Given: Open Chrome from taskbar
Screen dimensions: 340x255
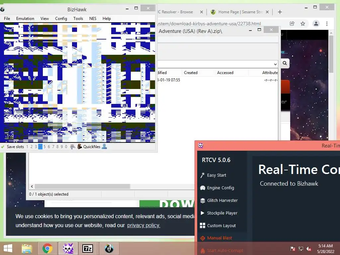Looking at the screenshot, I should (x=47, y=248).
